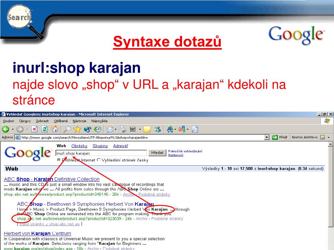Open Forward button history dropdown arrow
The height and width of the screenshot is (250, 334).
(27, 129)
